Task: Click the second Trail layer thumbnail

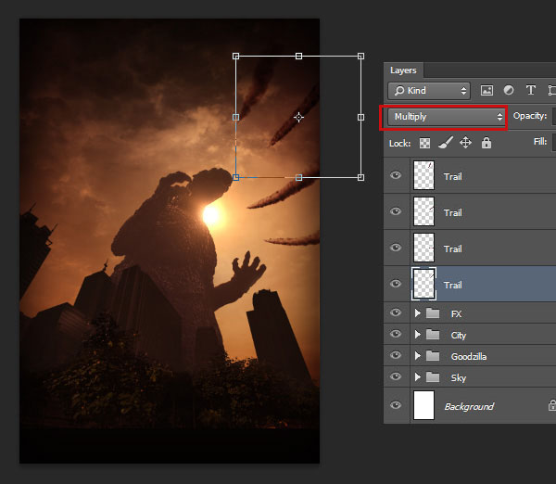Action: (x=423, y=211)
